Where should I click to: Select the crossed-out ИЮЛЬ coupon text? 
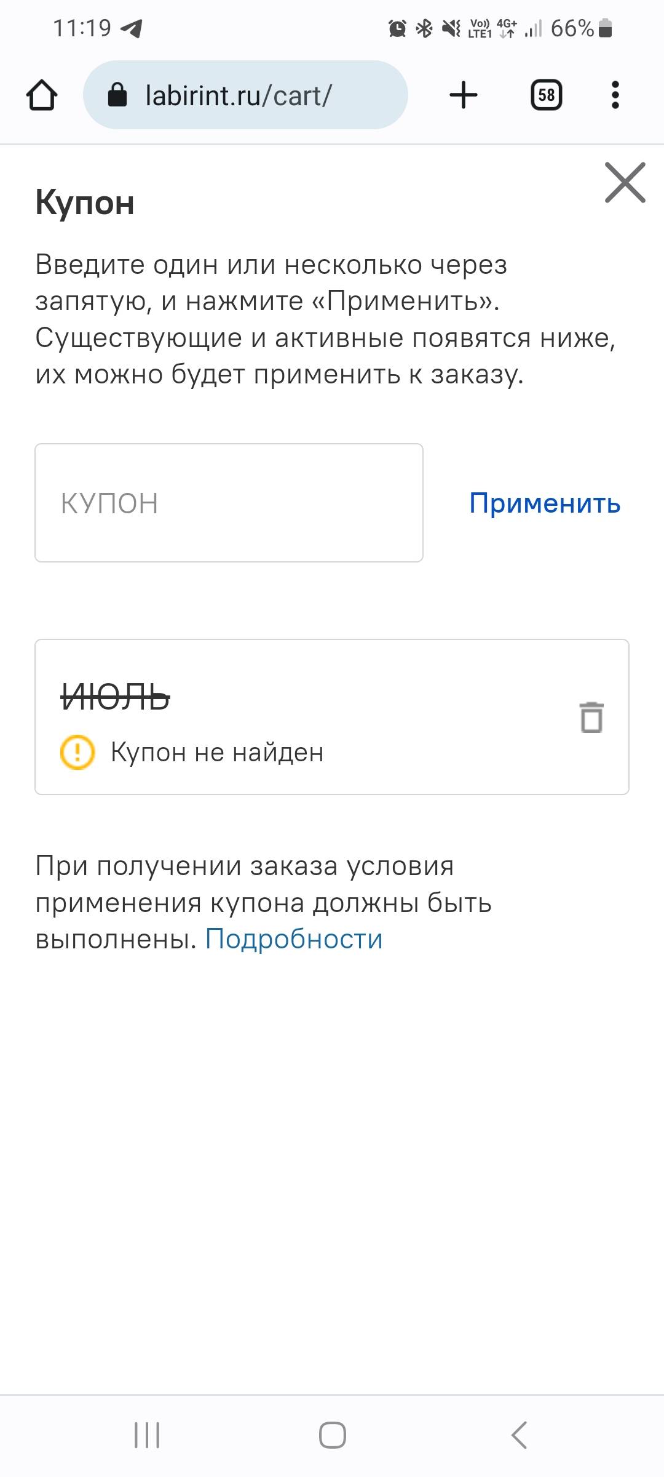point(115,698)
